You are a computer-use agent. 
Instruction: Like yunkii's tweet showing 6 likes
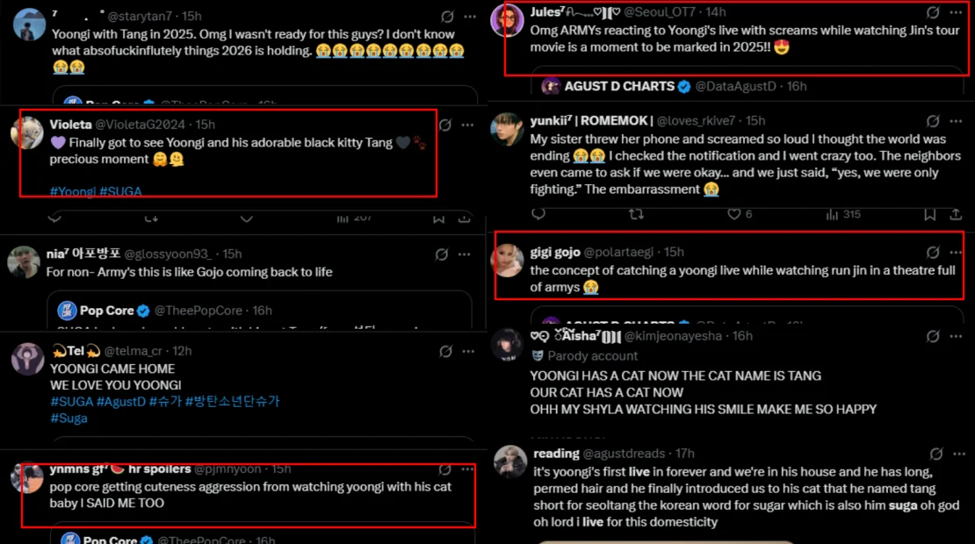click(x=734, y=214)
